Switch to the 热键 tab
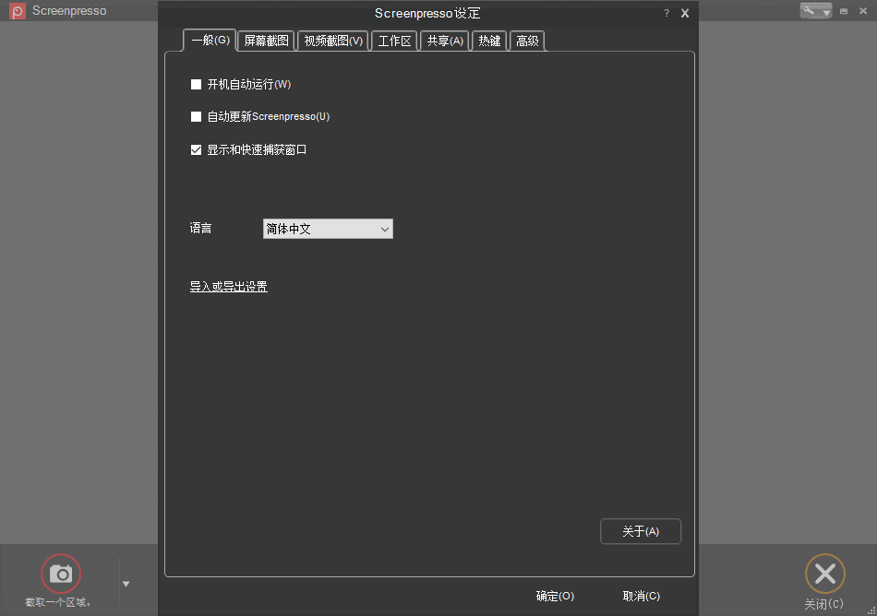This screenshot has height=616, width=877. [x=489, y=40]
